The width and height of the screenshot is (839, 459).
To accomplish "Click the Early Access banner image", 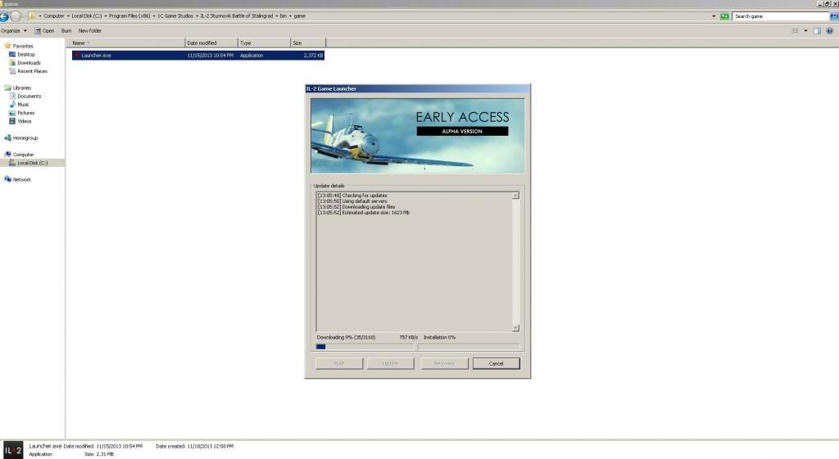I will click(x=417, y=136).
